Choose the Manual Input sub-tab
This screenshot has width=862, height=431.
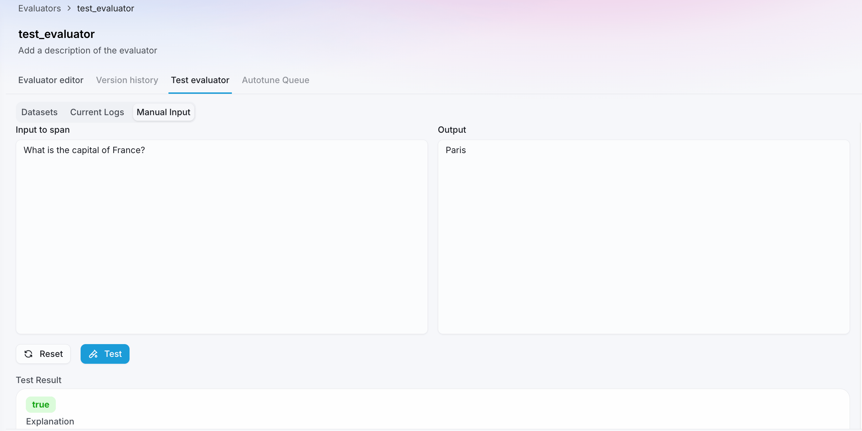click(x=164, y=112)
